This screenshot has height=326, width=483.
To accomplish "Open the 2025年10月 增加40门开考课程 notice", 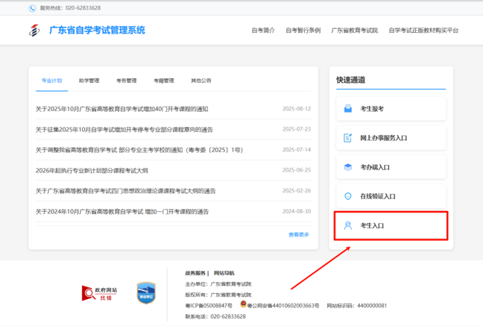I will click(122, 109).
